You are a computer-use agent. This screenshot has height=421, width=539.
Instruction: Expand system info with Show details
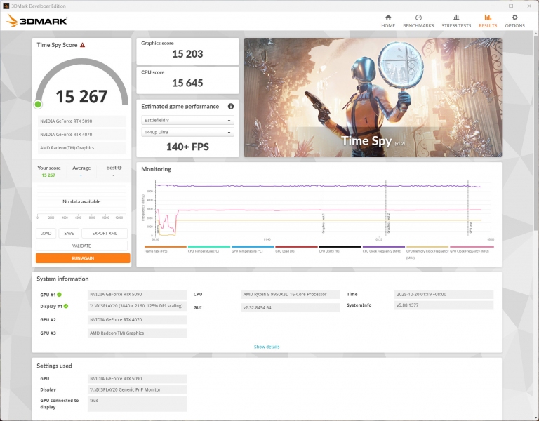[267, 347]
